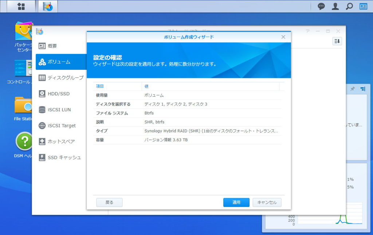The height and width of the screenshot is (235, 373).
Task: Click the 項目 column header
Action: tap(118, 86)
